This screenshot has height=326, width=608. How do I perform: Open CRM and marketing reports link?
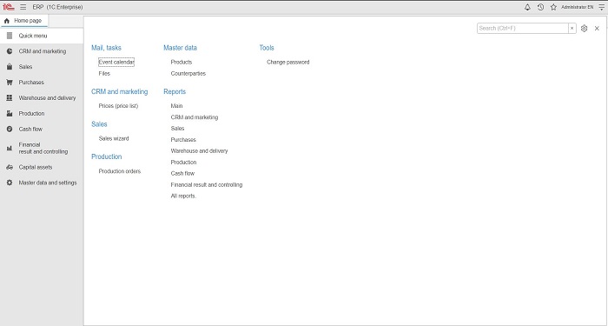pos(195,117)
